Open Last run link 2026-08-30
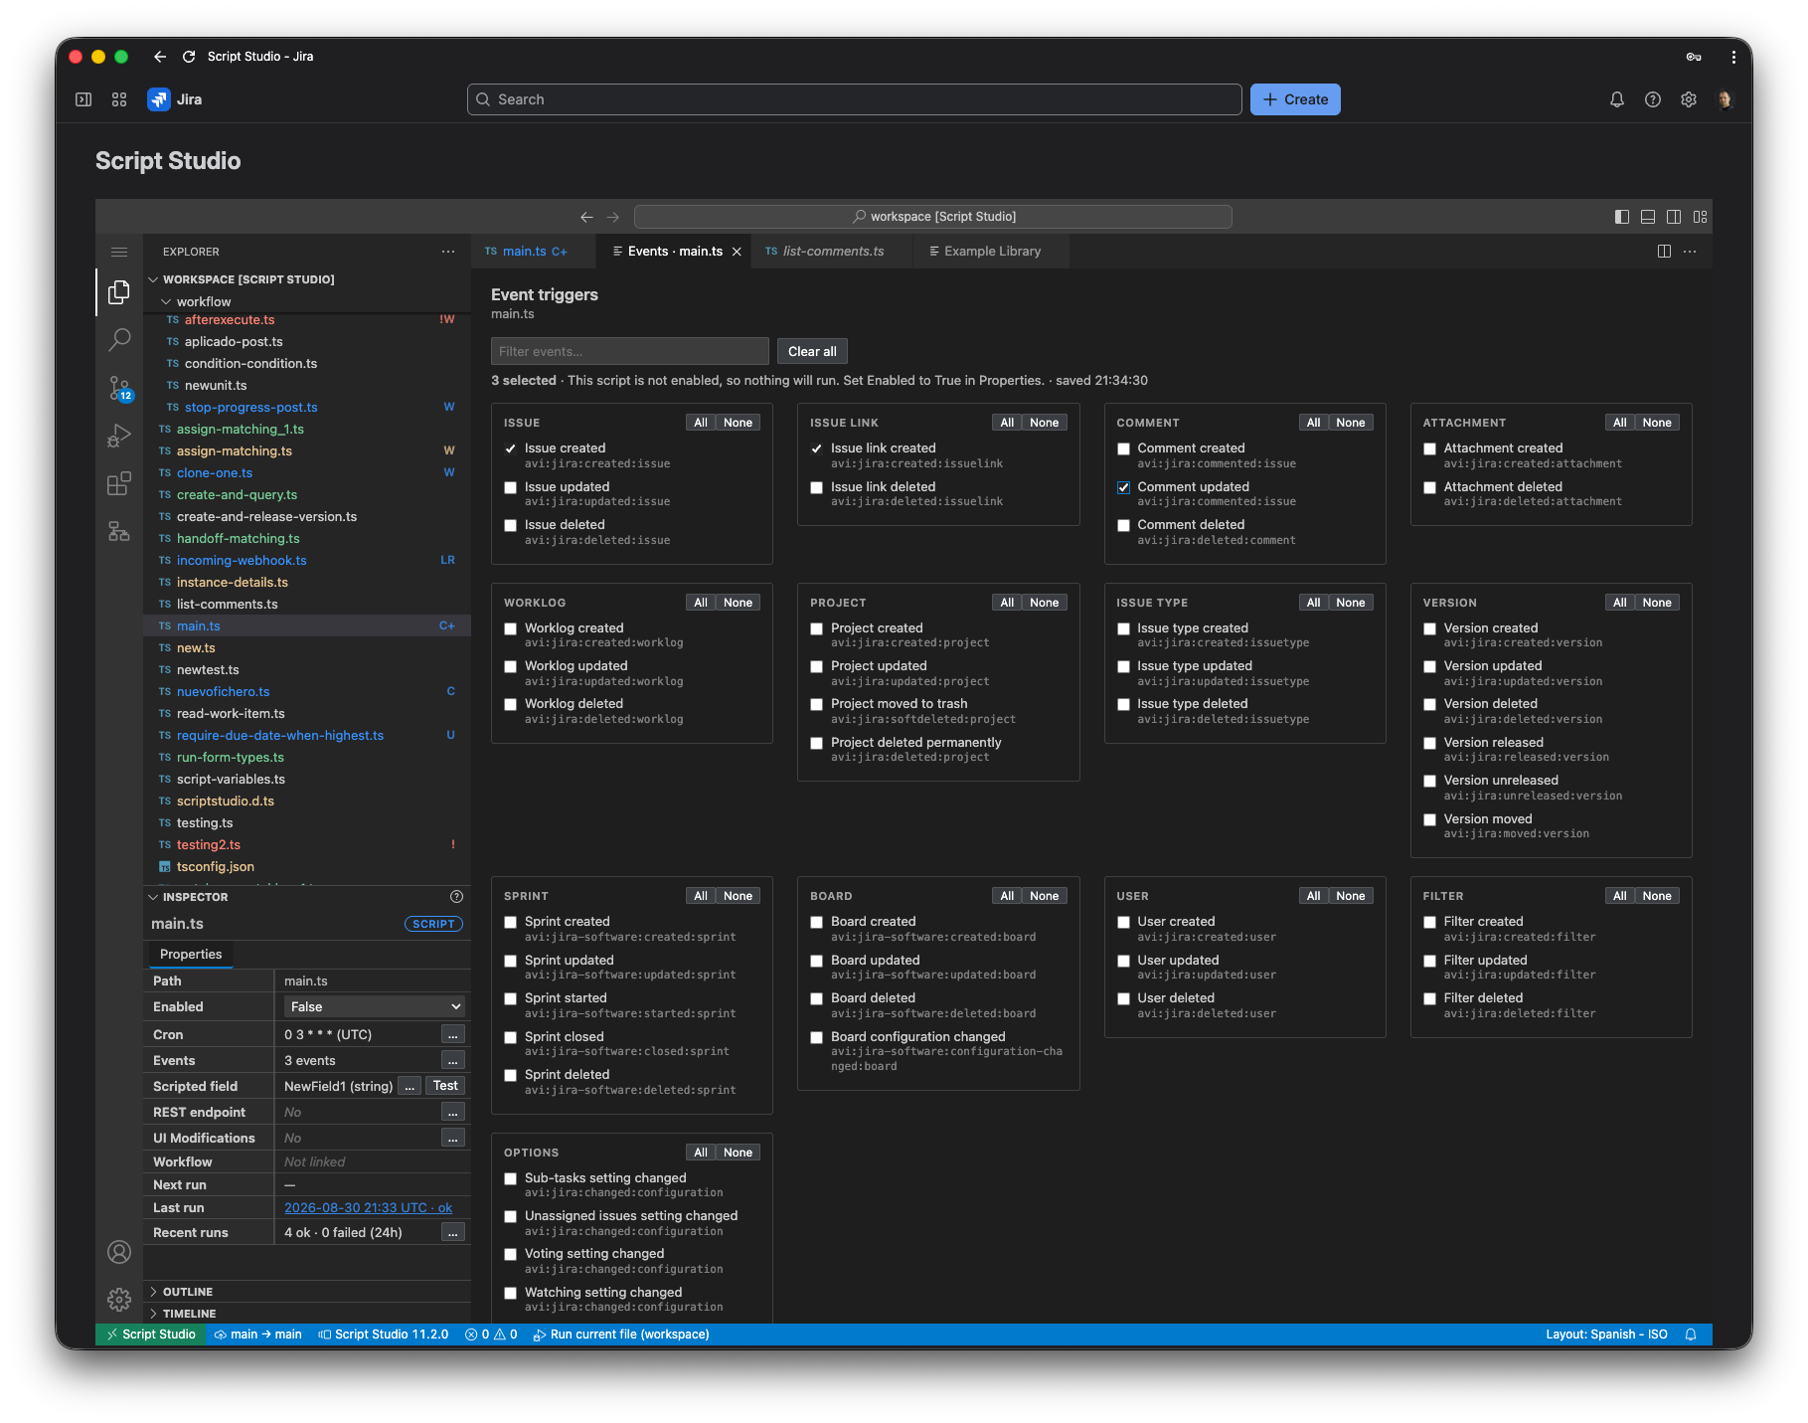Screen dimensions: 1808x1423 pyautogui.click(x=369, y=1208)
